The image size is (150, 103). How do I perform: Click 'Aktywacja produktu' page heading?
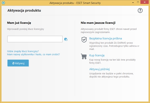pos(24,11)
